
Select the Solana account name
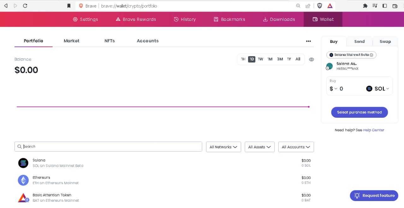coord(347,64)
